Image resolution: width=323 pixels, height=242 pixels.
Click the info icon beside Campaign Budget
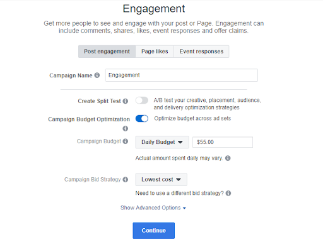(x=126, y=141)
